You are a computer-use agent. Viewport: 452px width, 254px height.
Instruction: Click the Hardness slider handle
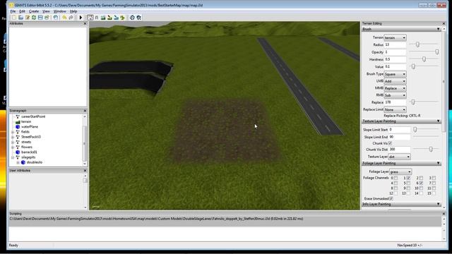tap(424, 59)
